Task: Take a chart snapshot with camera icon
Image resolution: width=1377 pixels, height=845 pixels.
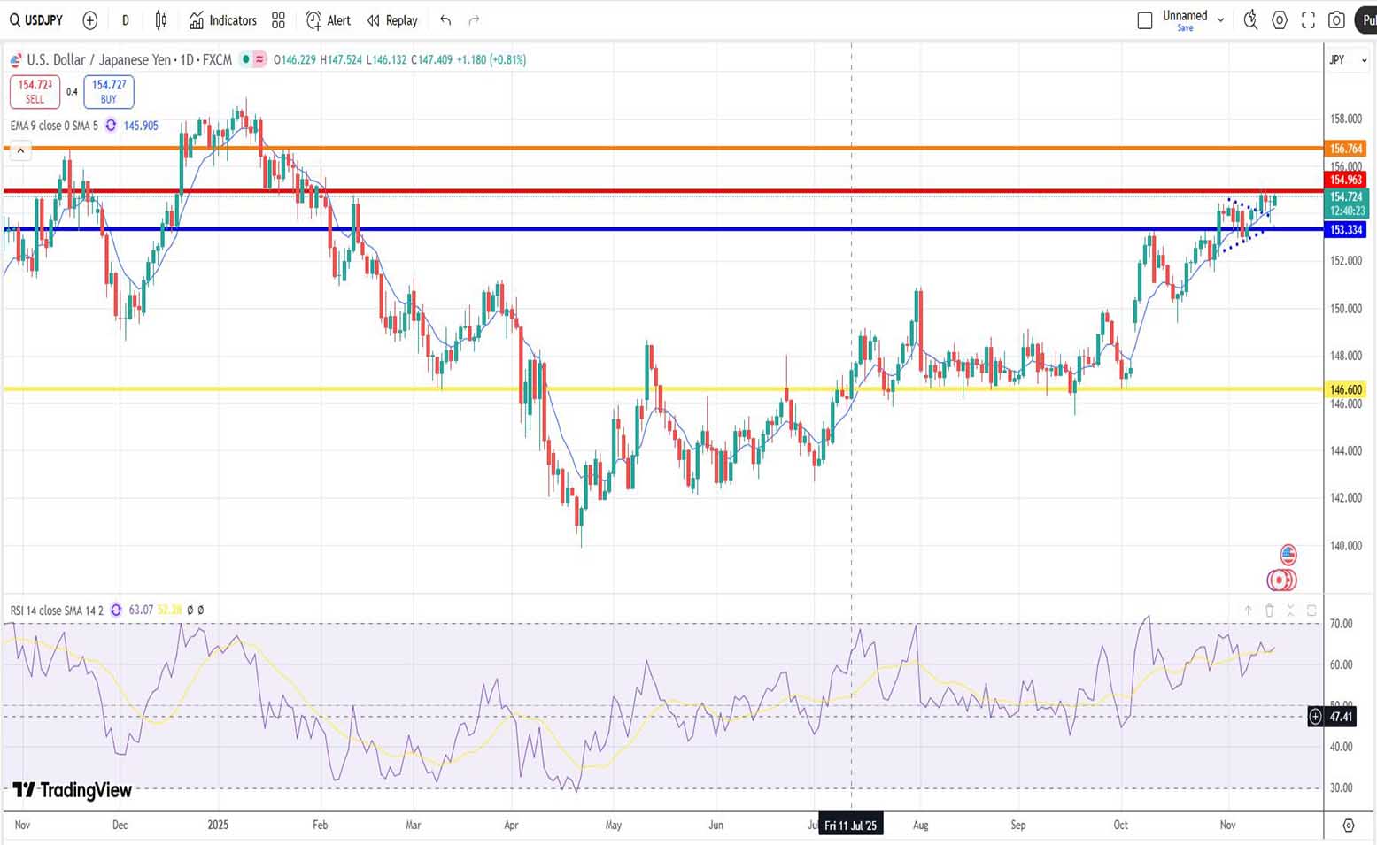Action: 1336,20
